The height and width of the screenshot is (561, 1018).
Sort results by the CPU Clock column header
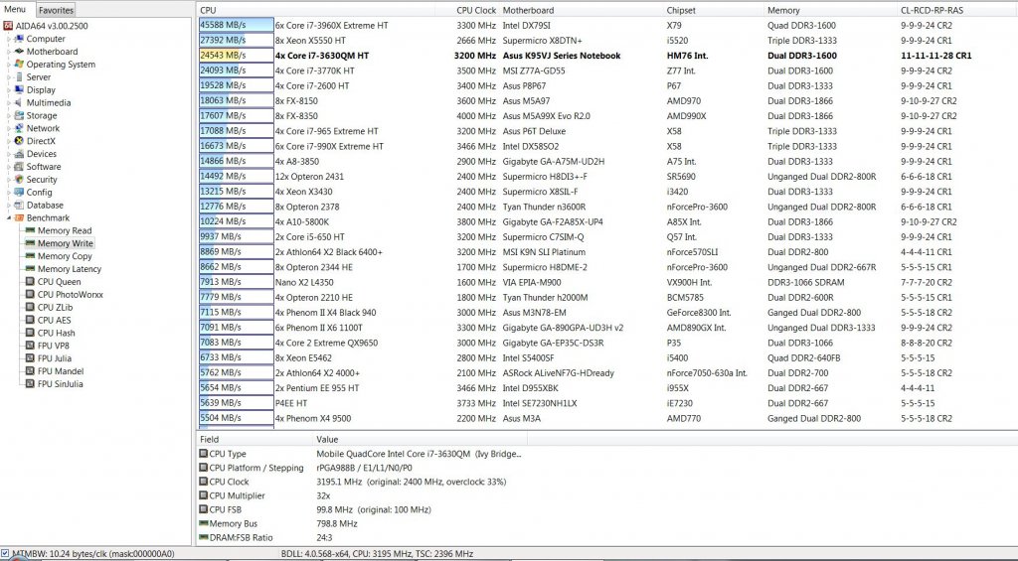[x=475, y=10]
